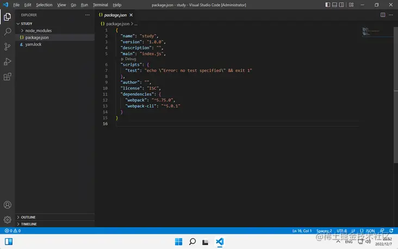The width and height of the screenshot is (398, 249).
Task: Change indentation via Spaces: 2
Action: 324,231
